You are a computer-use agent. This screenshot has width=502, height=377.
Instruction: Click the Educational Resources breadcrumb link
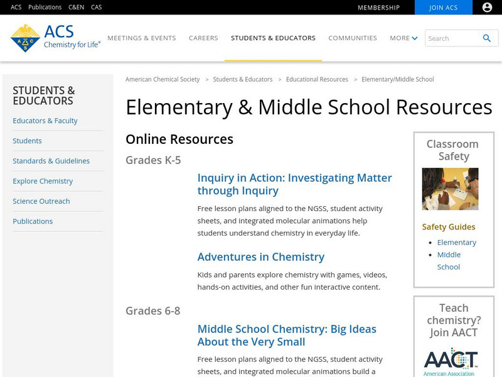(318, 79)
